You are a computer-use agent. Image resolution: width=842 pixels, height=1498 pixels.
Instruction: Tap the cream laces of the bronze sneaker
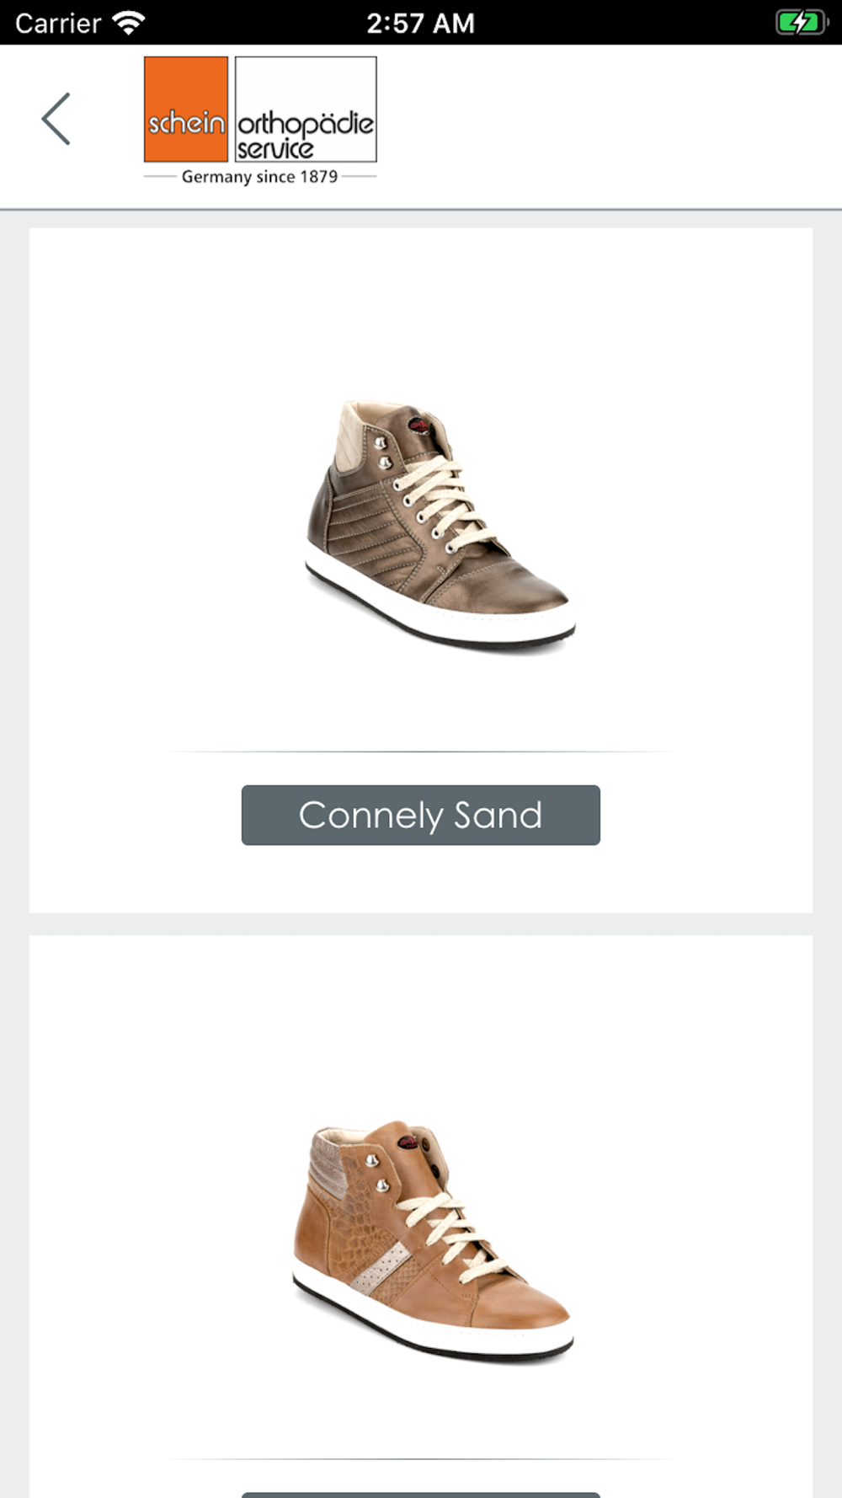tap(436, 503)
